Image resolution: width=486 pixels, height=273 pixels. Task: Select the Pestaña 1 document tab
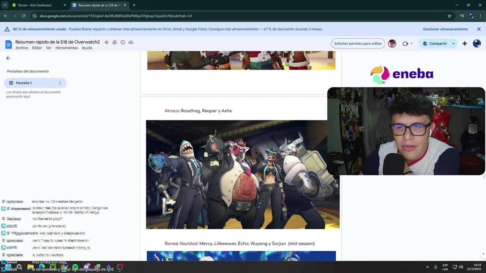[x=35, y=83]
